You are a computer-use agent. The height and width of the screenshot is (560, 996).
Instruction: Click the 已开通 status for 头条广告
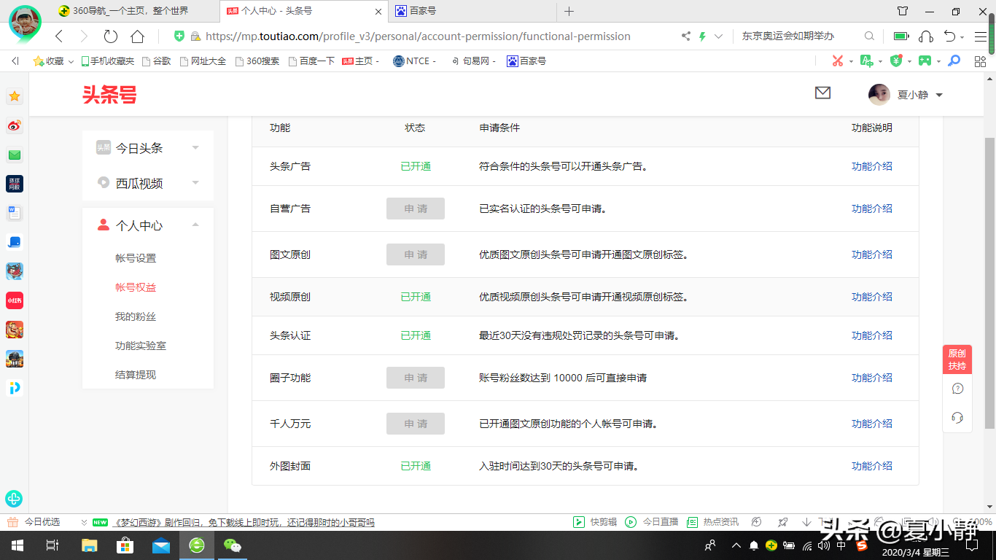point(416,166)
